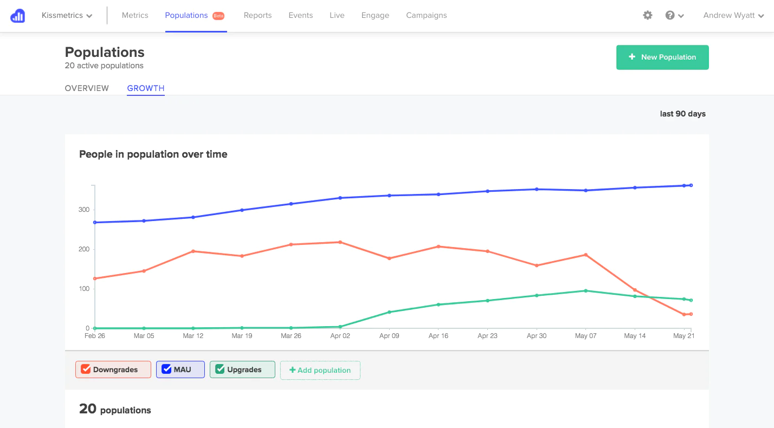Screen dimensions: 774x428
Task: Click the 'Mar 12' axis label
Action: (193, 336)
